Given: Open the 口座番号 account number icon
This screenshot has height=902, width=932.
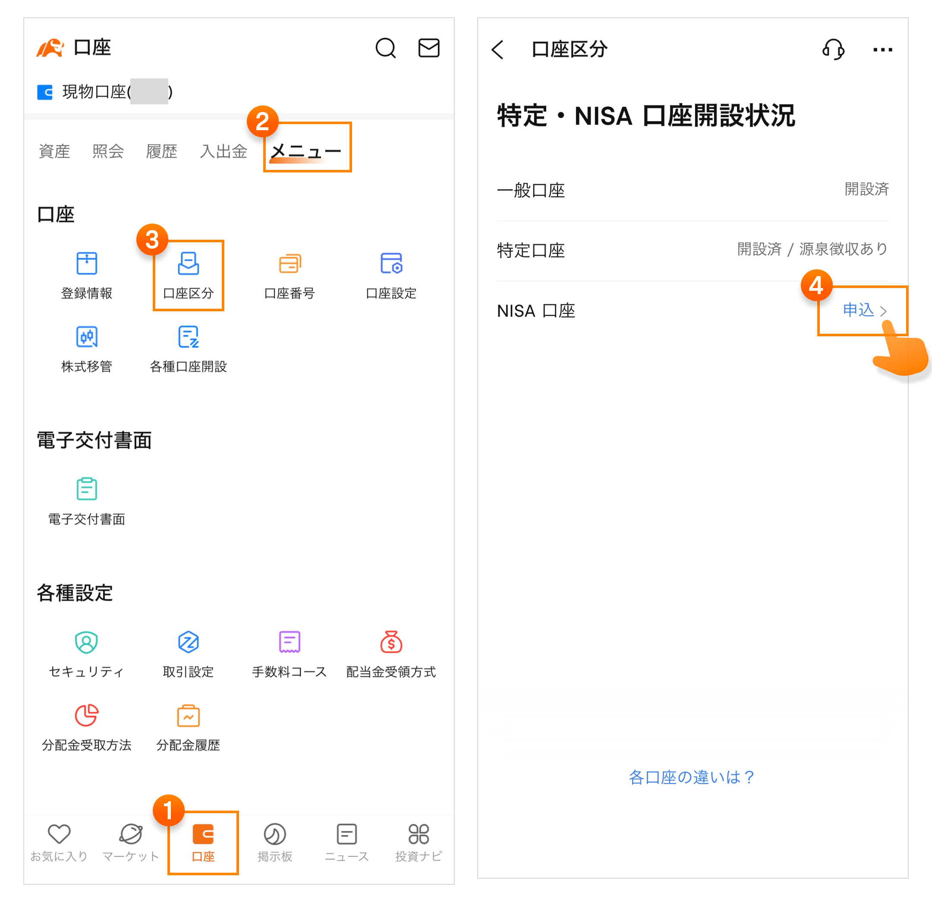Looking at the screenshot, I should tap(290, 264).
